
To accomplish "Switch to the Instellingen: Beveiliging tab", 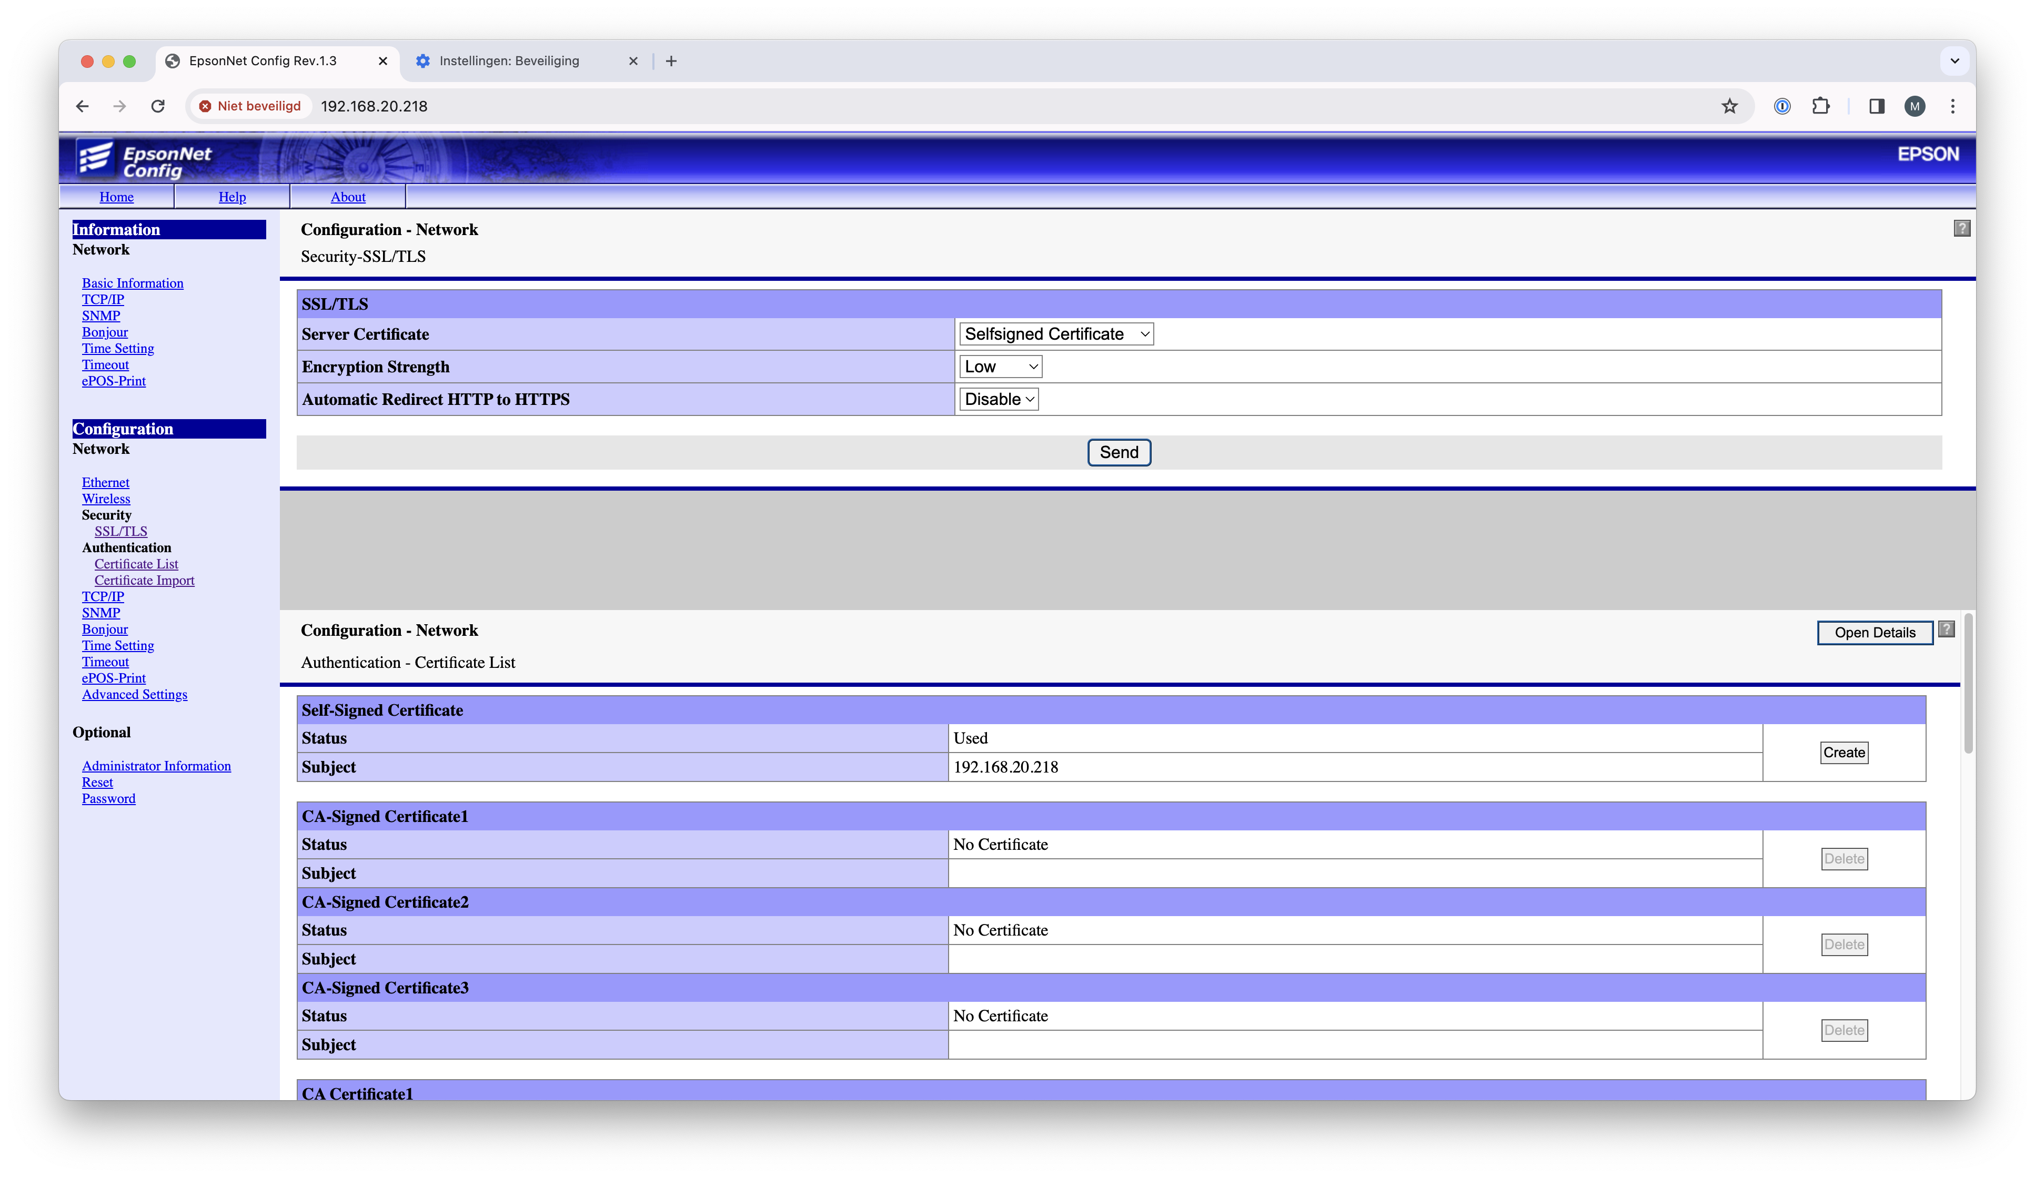I will [527, 60].
